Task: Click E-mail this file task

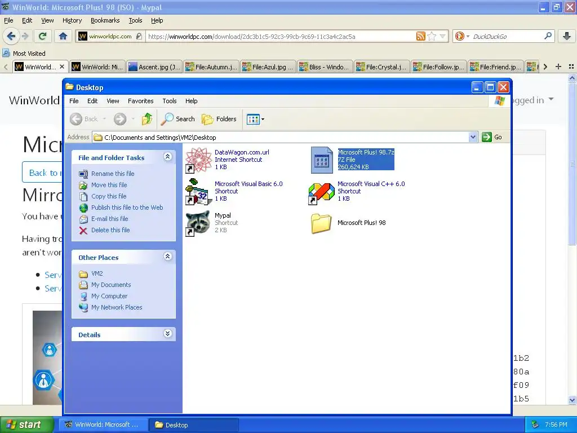Action: tap(109, 219)
